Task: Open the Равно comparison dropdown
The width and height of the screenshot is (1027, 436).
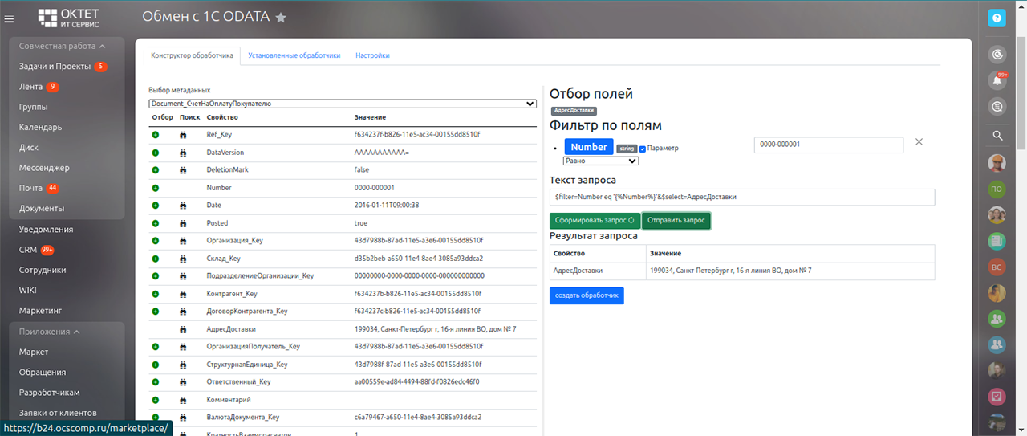Action: coord(601,161)
